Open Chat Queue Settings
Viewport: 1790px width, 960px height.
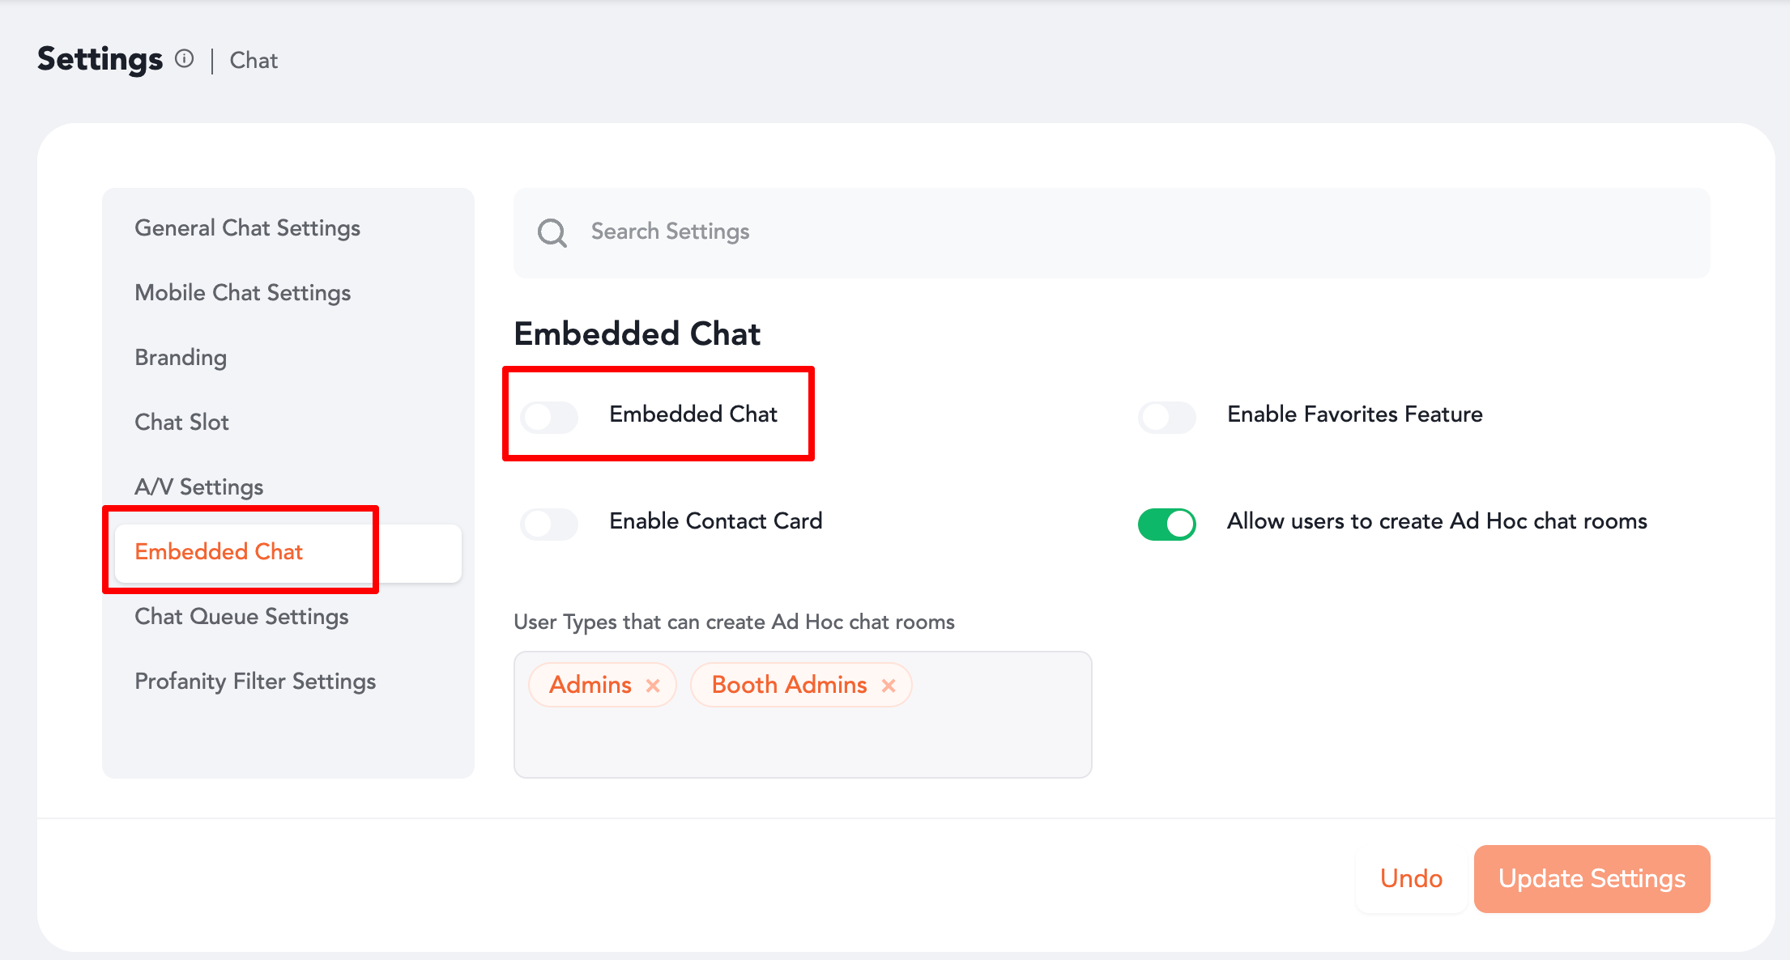(x=241, y=617)
